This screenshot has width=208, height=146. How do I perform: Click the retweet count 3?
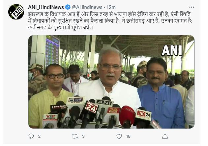[83, 136]
